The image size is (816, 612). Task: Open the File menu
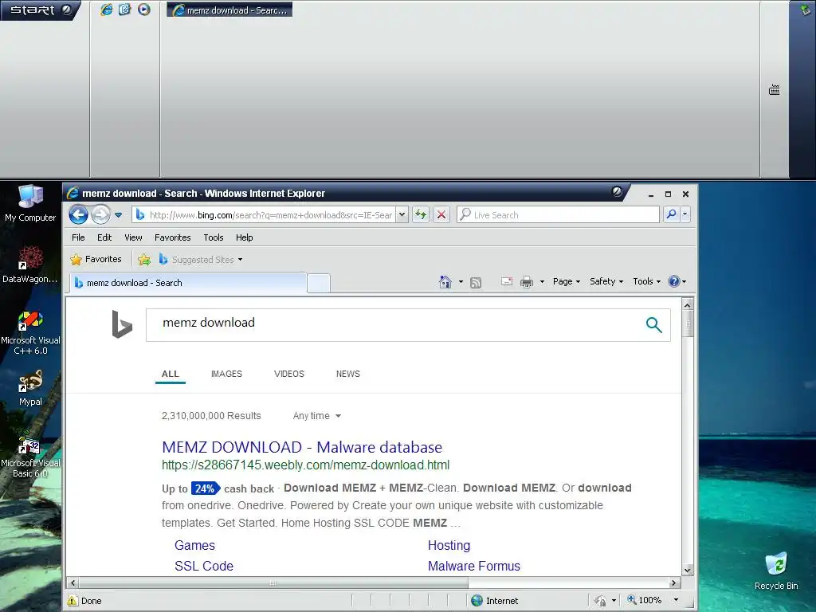point(78,237)
